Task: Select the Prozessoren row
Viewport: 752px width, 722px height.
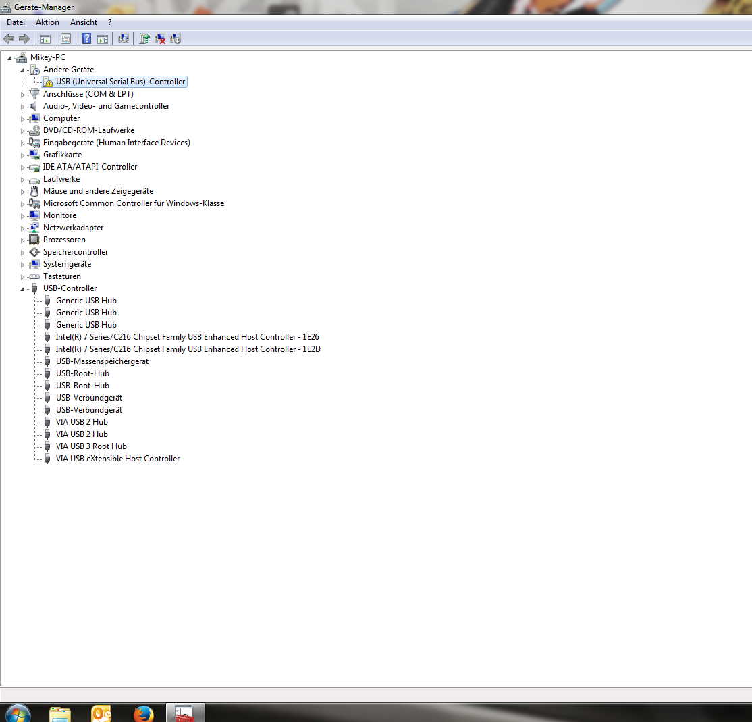Action: click(x=64, y=239)
